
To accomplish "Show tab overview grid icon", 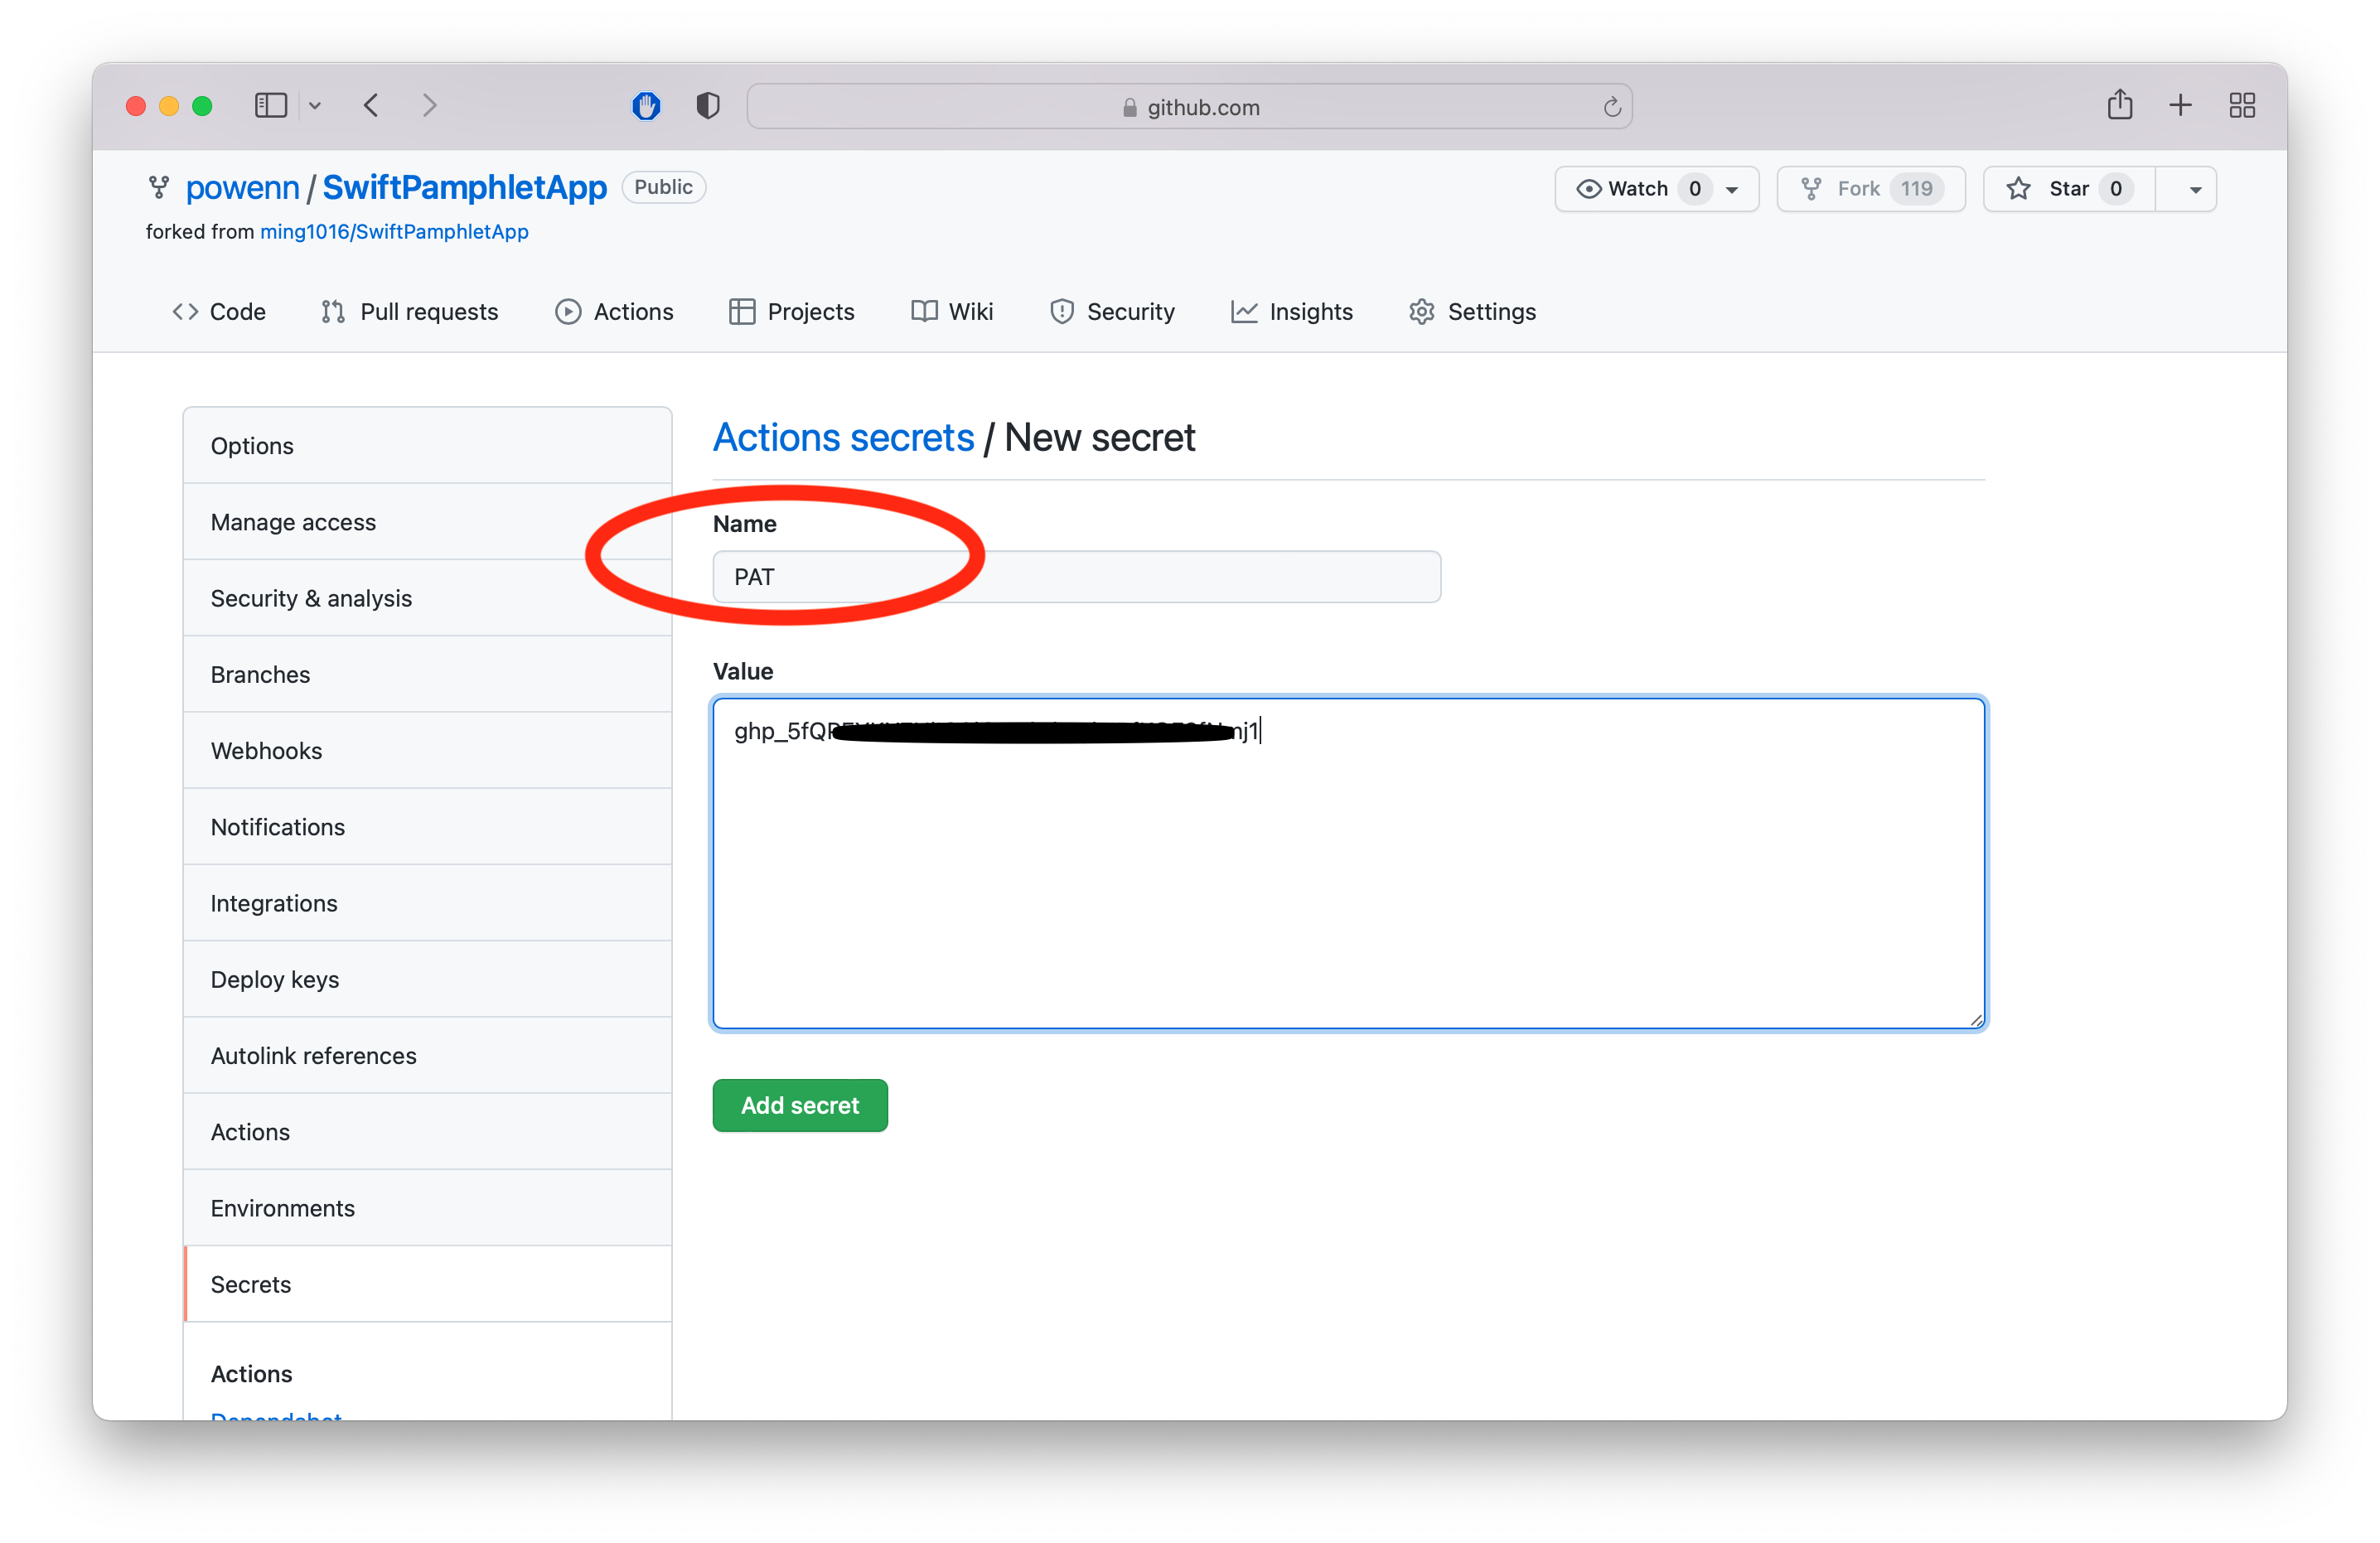I will click(x=2242, y=105).
